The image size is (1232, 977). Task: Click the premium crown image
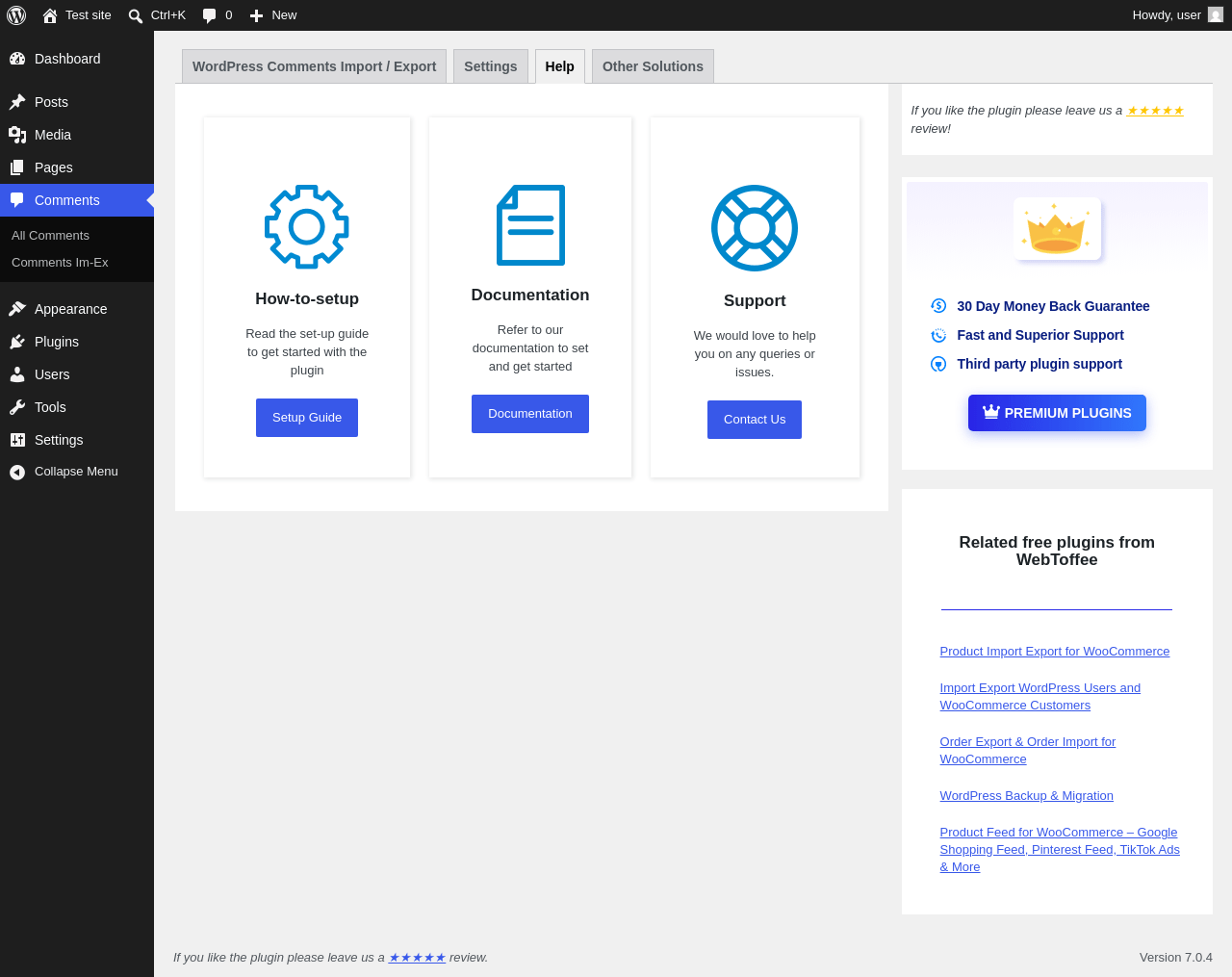pos(1057,229)
